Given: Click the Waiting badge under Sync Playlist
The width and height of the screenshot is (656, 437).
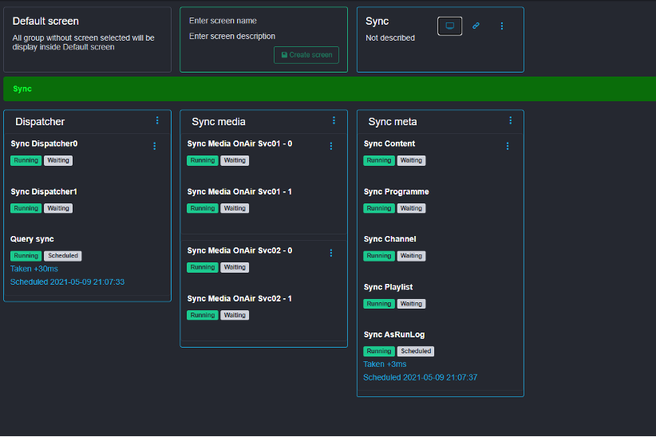Looking at the screenshot, I should tap(411, 304).
